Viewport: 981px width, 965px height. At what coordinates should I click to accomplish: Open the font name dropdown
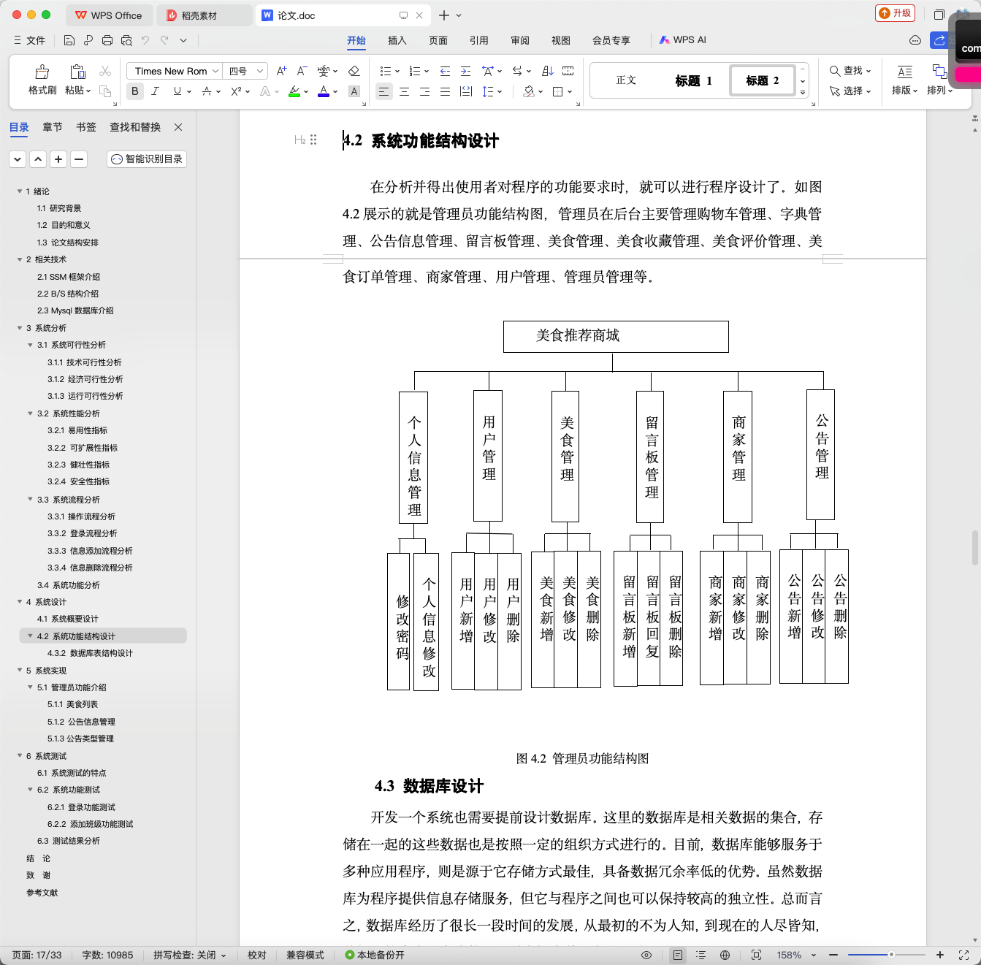(215, 71)
